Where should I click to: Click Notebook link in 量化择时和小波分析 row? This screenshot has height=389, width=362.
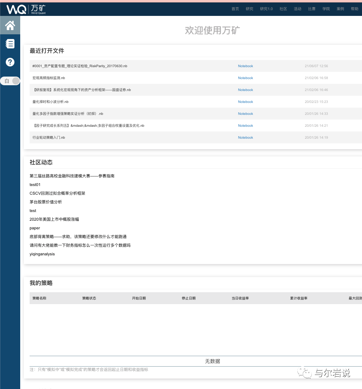(245, 102)
